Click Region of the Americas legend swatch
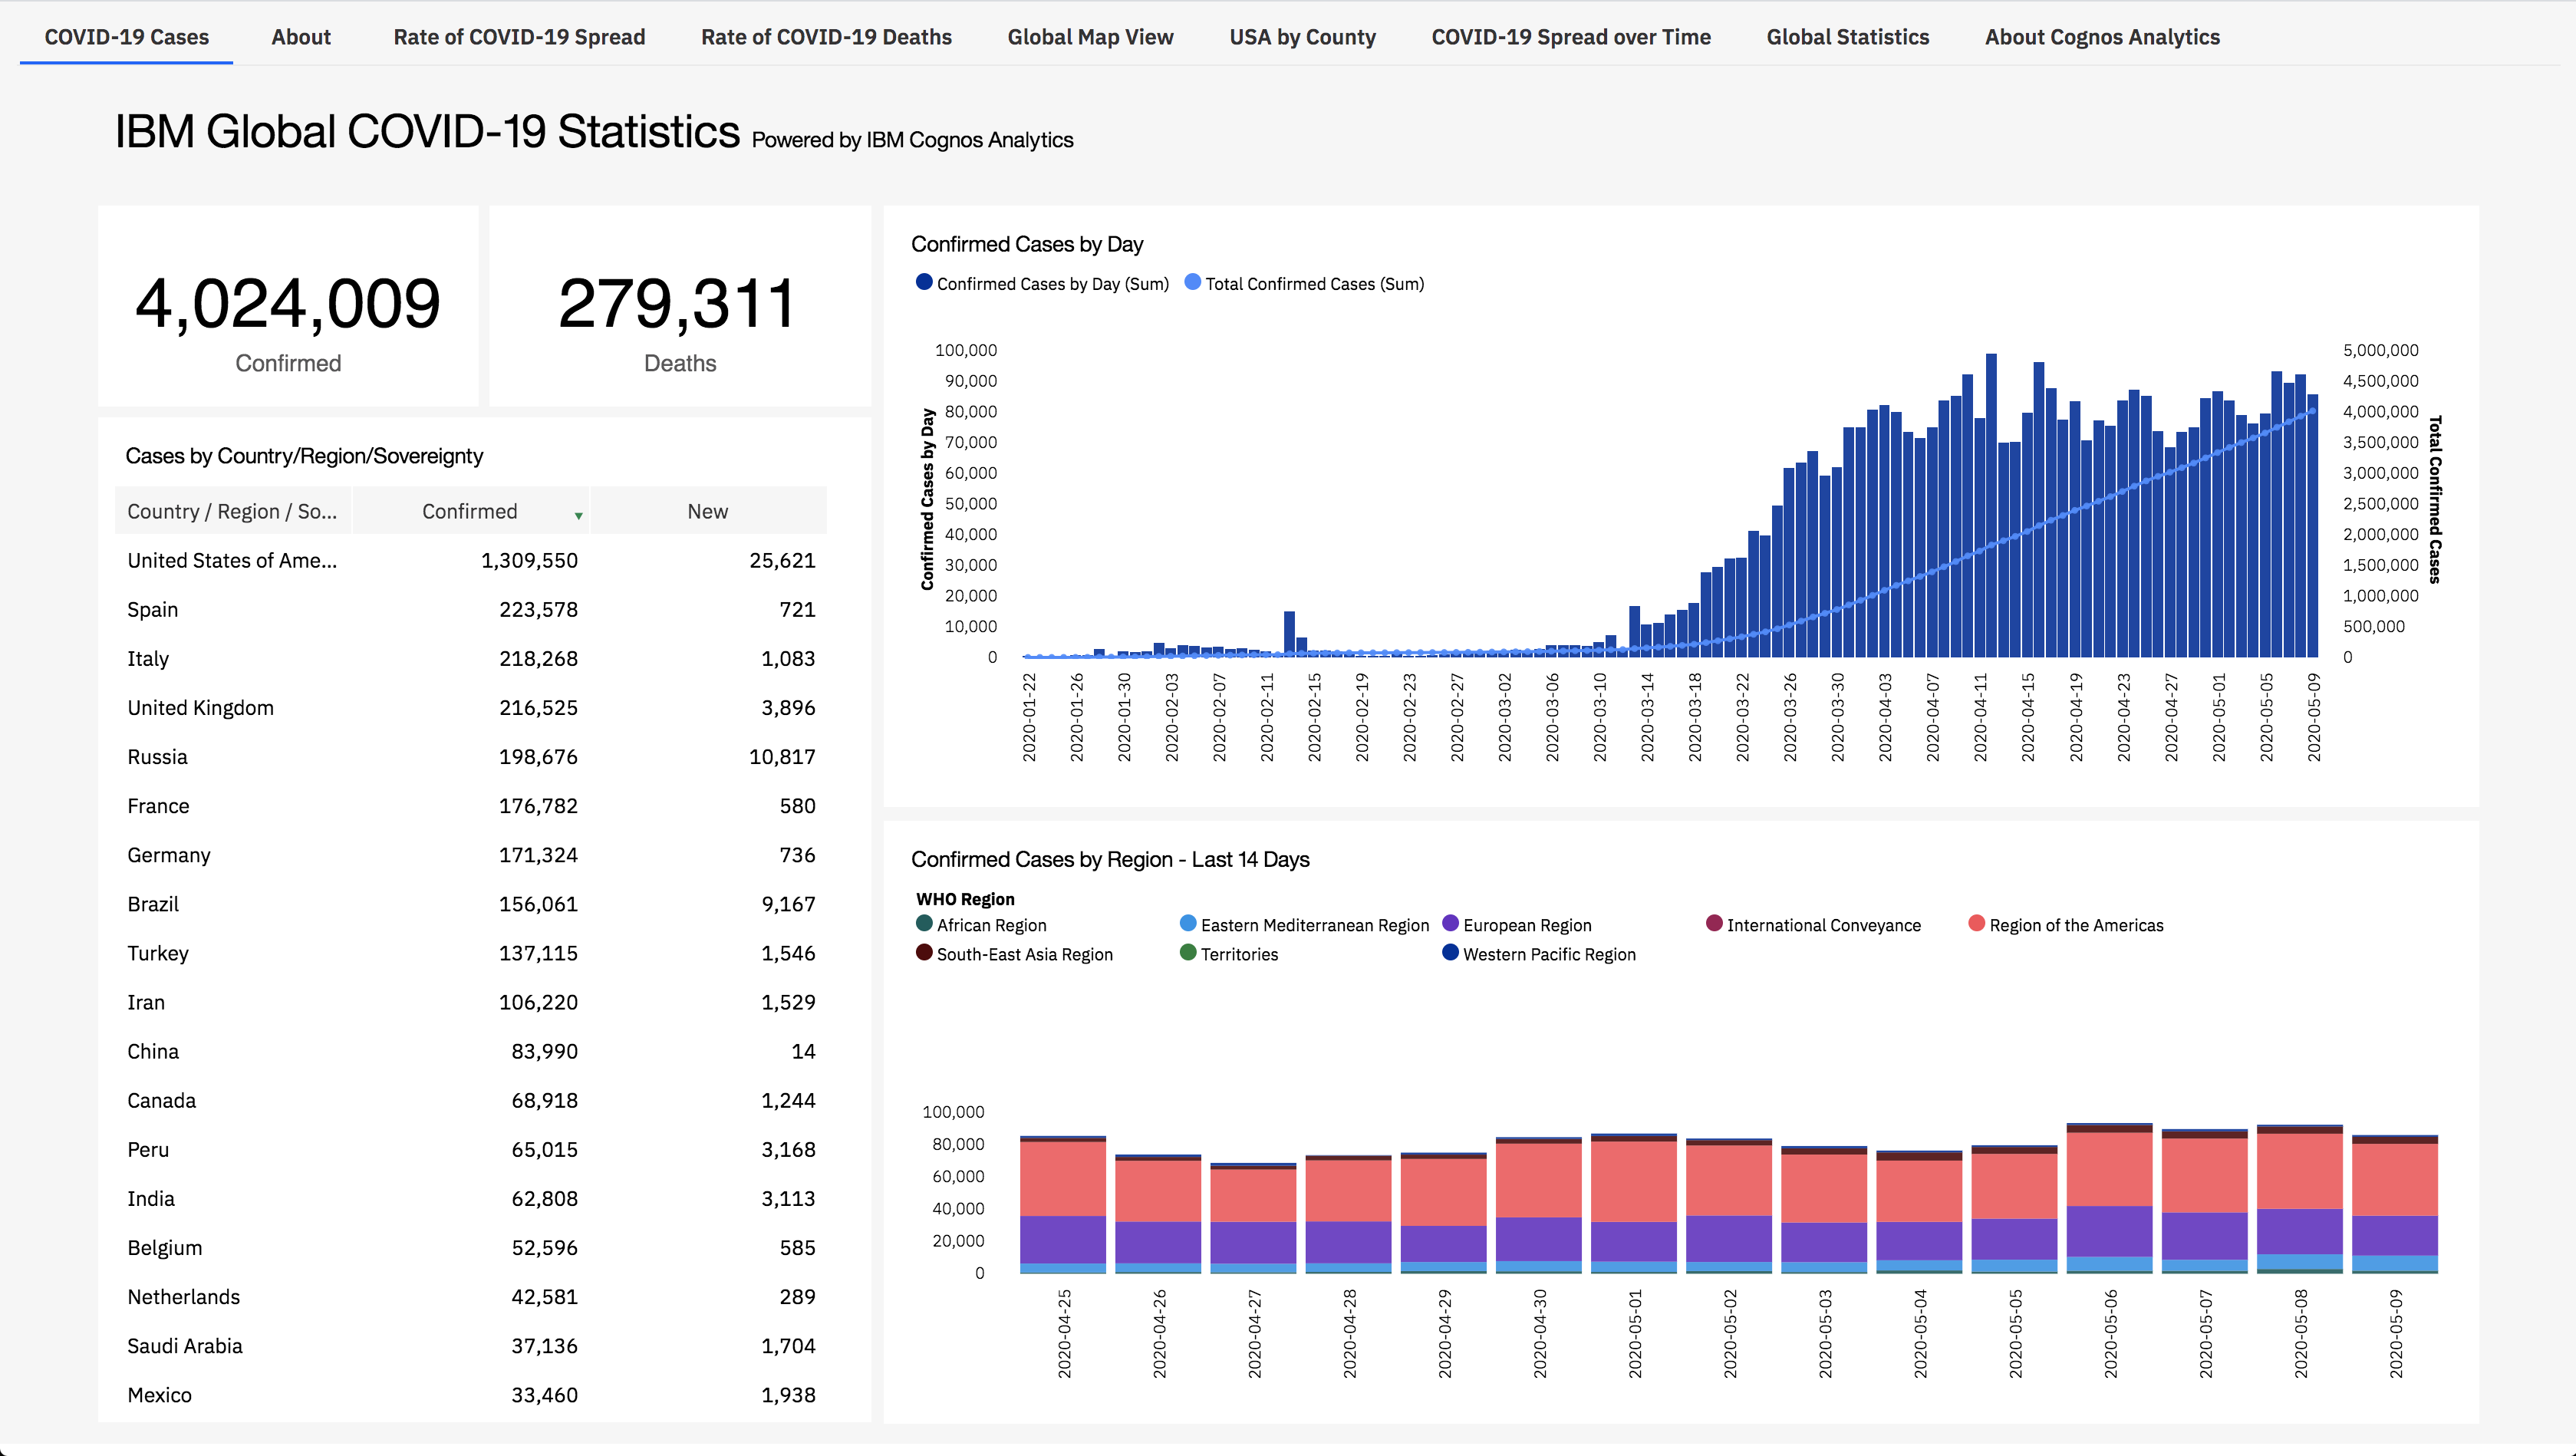 point(1976,923)
